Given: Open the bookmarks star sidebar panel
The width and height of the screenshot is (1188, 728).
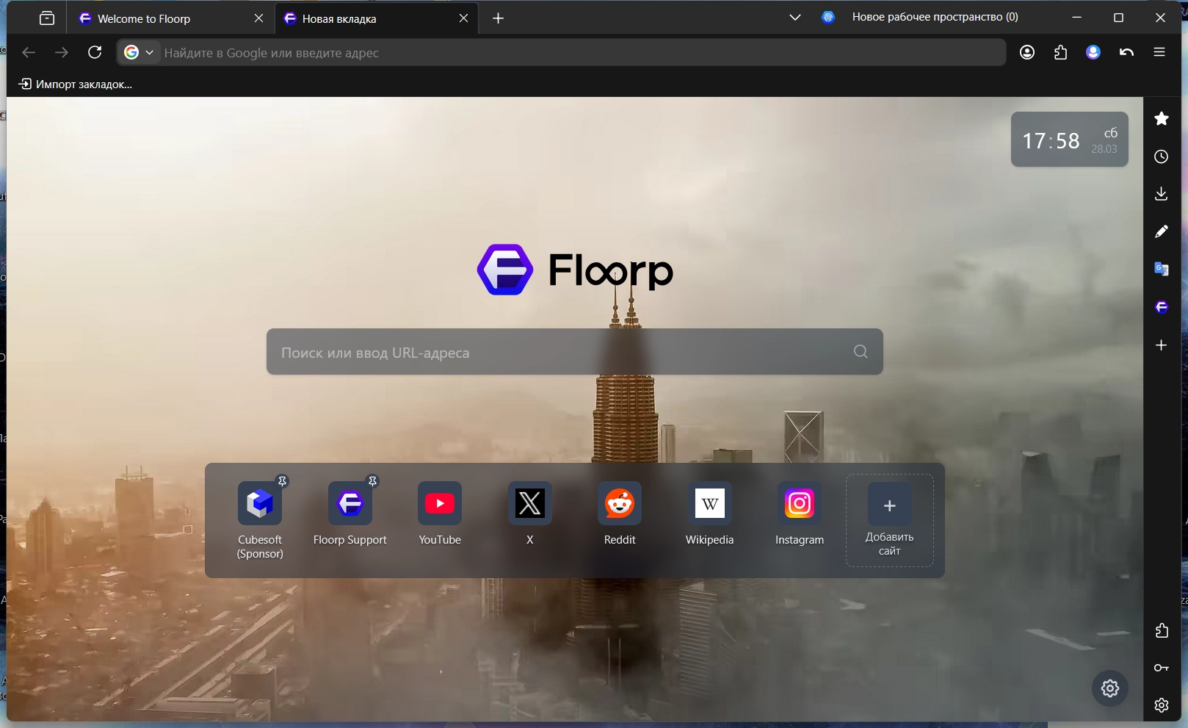Looking at the screenshot, I should 1161,119.
